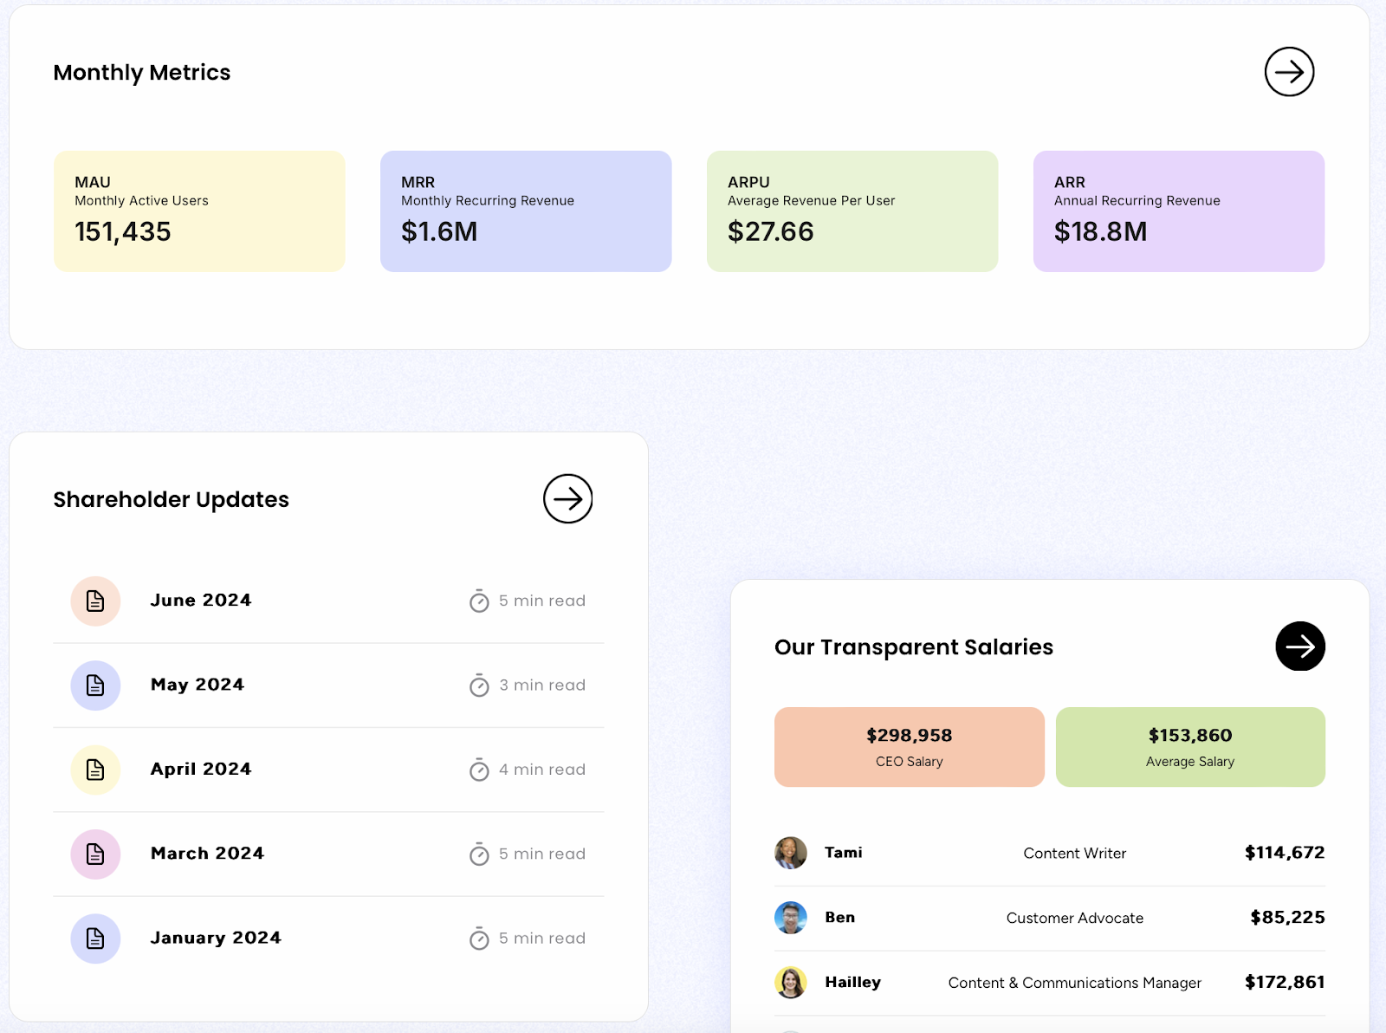Click January 2024's 5 min read label
The height and width of the screenshot is (1033, 1386).
[x=542, y=939]
